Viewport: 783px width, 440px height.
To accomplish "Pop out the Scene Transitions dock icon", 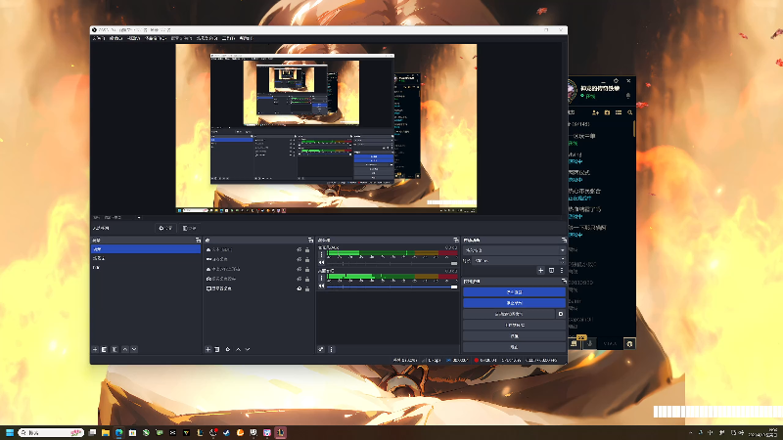I will pos(564,241).
